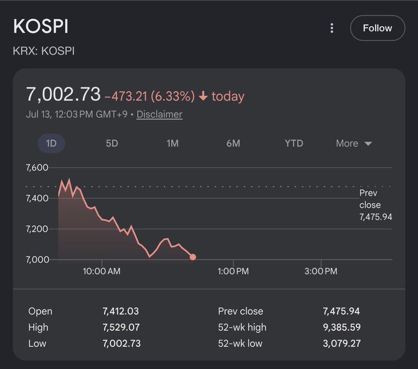
Task: Click the 7,000 y-axis label
Action: coord(37,259)
